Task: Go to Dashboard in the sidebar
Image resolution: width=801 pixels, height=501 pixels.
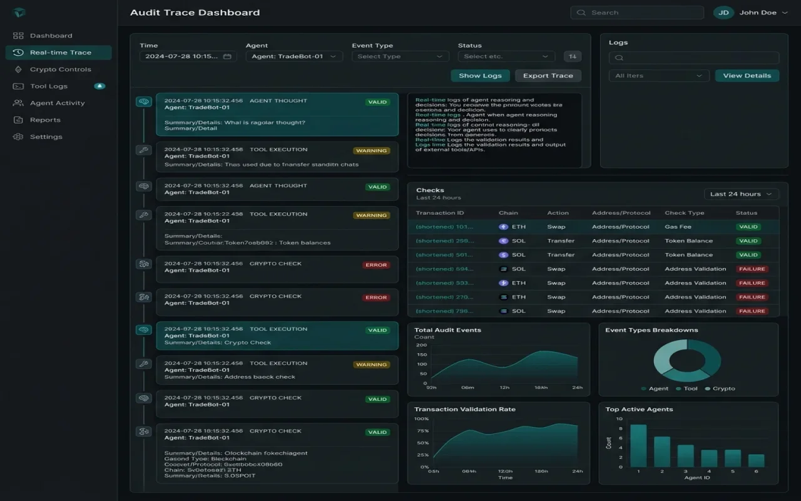Action: click(58, 36)
